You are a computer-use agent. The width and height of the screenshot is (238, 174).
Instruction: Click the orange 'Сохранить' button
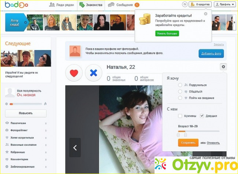tap(188, 143)
